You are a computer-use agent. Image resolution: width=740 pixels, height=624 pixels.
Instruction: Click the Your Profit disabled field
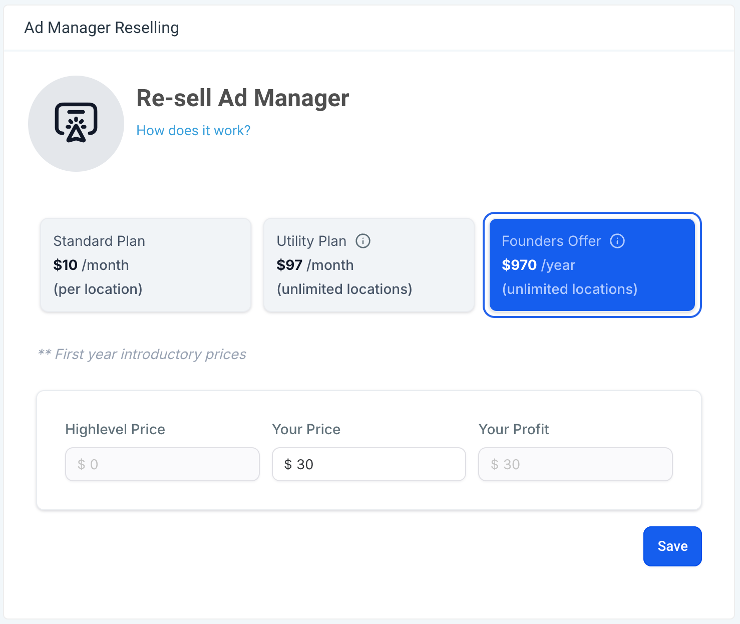(x=575, y=464)
